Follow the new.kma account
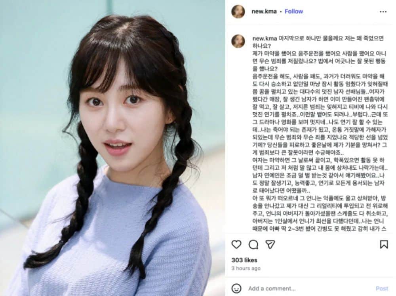Screen dimensions: 396x296 tap(294, 12)
